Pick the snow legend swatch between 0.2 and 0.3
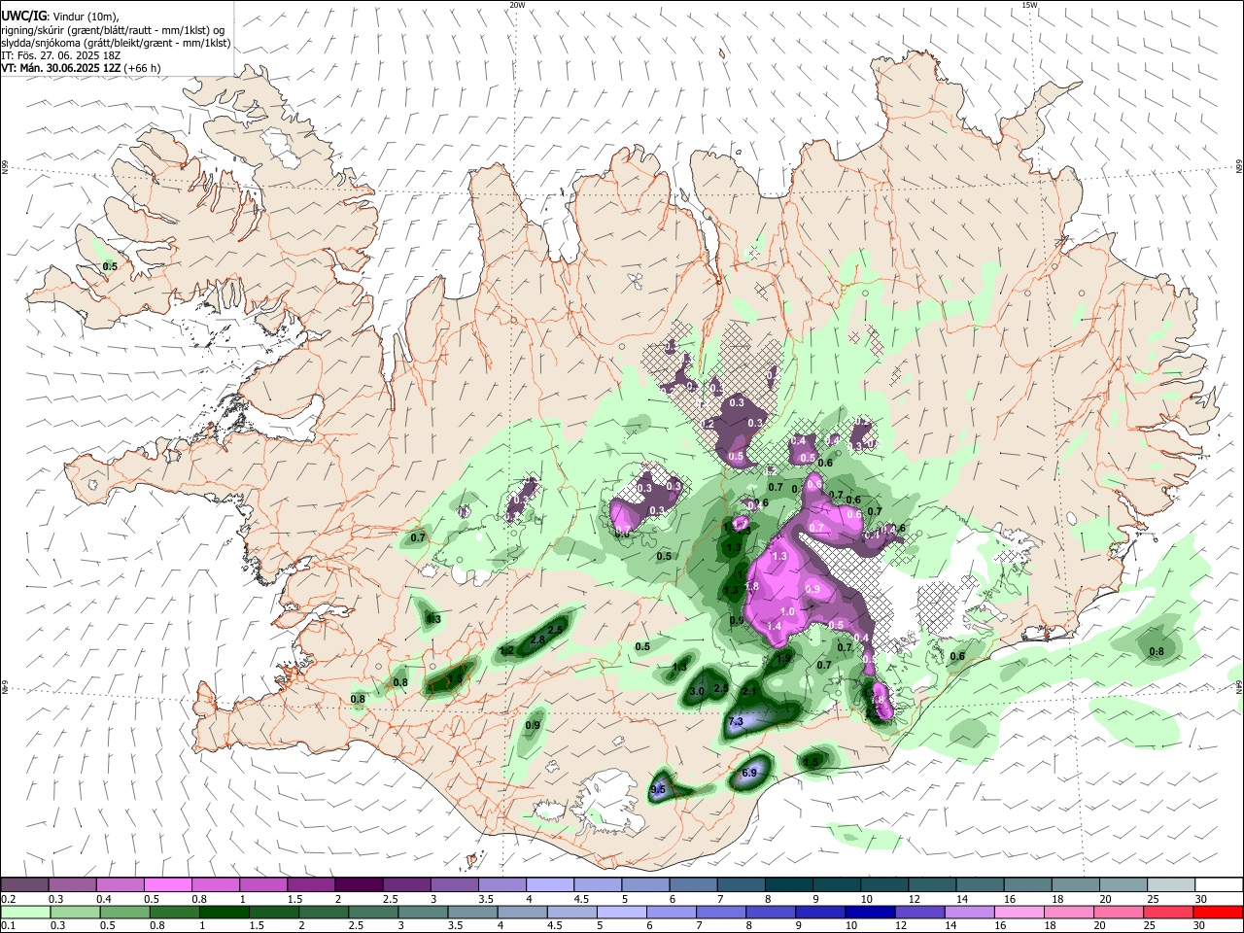 24,884
